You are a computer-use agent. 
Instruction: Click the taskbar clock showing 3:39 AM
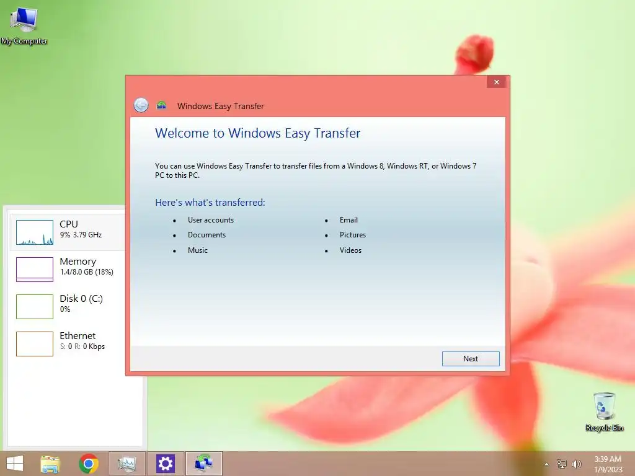608,459
